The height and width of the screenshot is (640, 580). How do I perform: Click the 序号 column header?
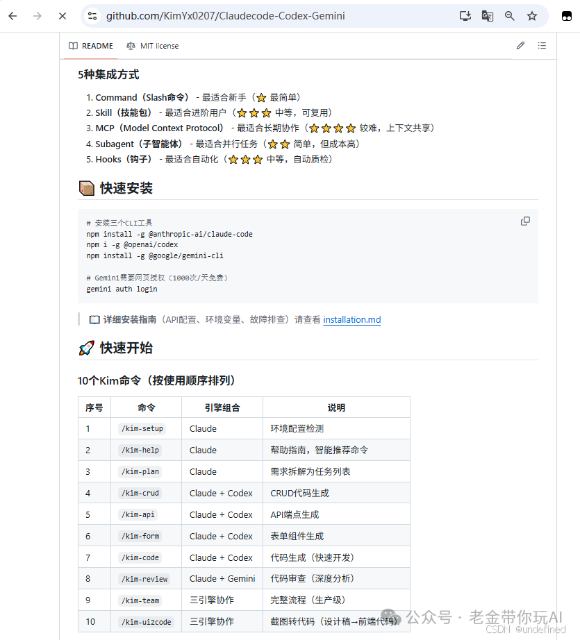(x=94, y=407)
